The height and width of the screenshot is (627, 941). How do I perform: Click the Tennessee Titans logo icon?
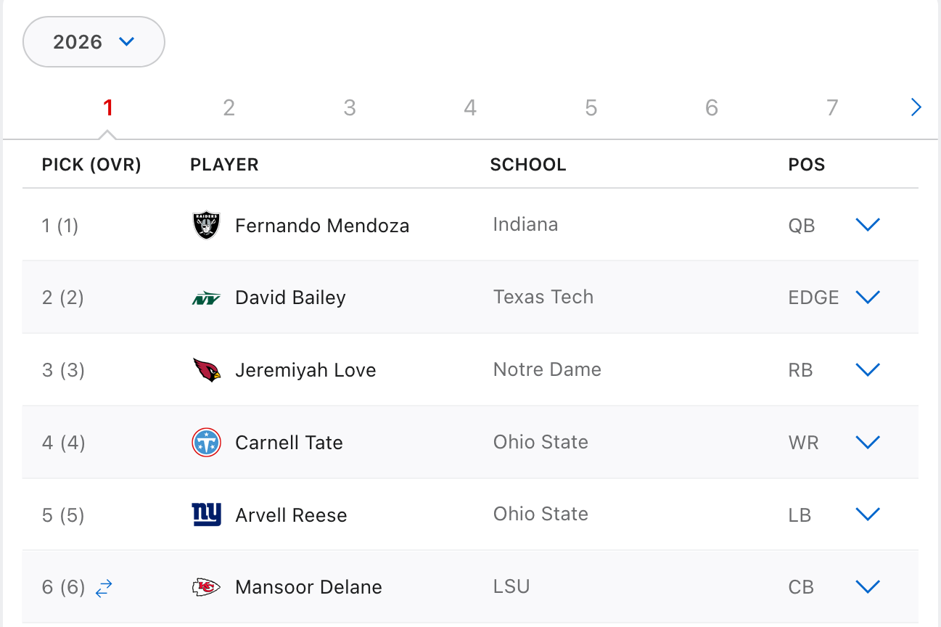206,443
